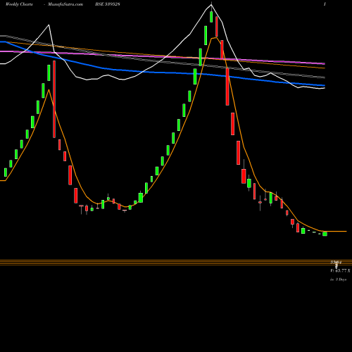
Task: Click the 'BSE 539528' stock code label
Action: 108,4
